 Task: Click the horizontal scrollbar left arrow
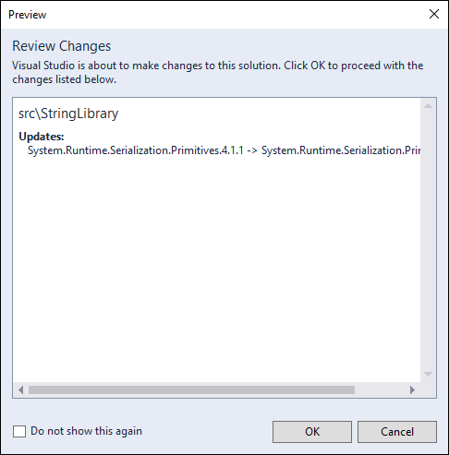(20, 390)
